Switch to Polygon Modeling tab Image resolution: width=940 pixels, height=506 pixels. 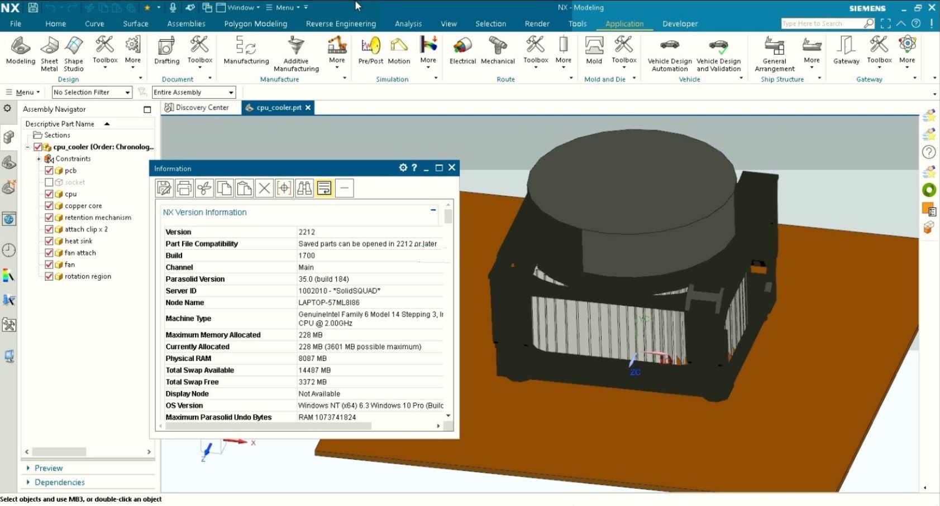pos(256,23)
